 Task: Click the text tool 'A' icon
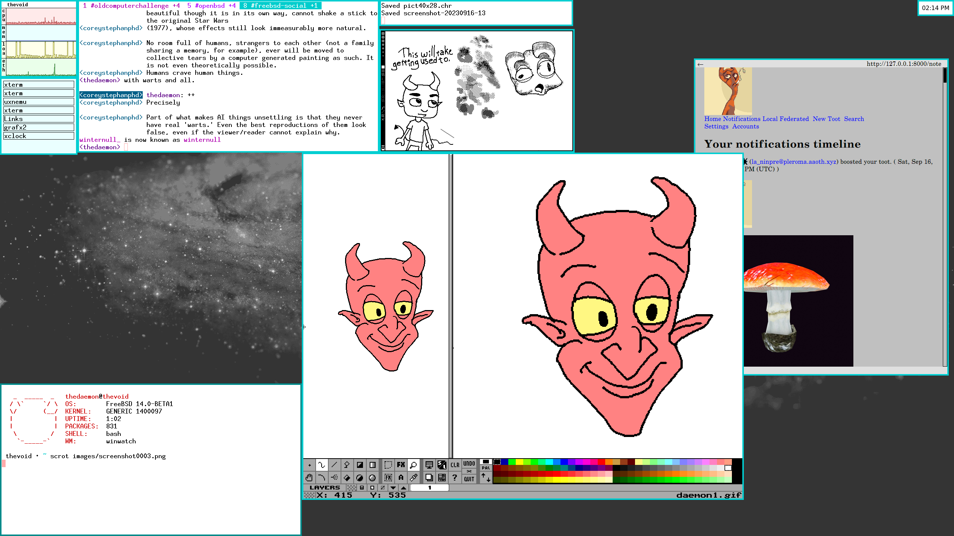click(x=401, y=478)
